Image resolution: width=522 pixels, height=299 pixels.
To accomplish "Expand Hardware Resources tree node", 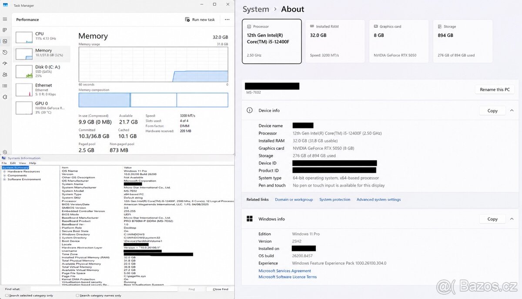I will 4,171.
